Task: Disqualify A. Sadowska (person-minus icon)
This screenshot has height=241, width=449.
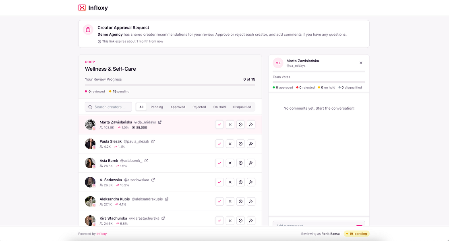Action: pos(251,182)
